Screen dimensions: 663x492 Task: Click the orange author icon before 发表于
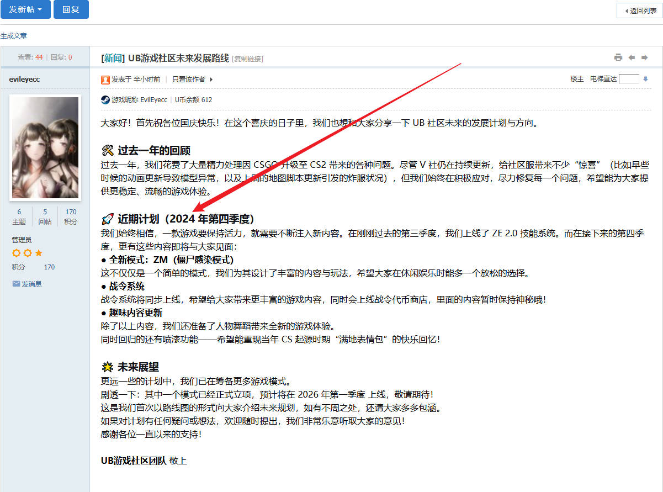[x=105, y=80]
